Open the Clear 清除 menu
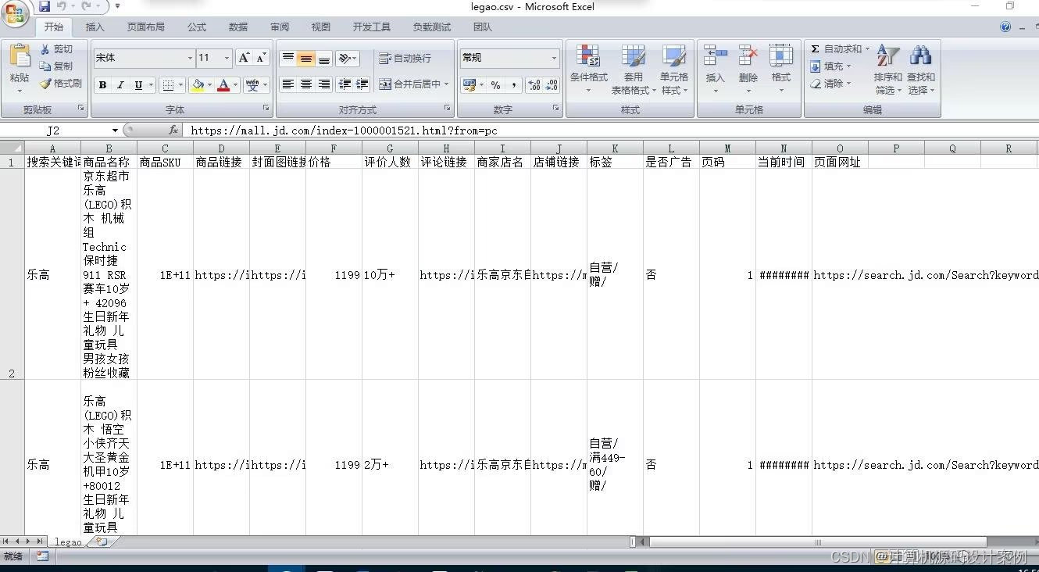The image size is (1039, 572). pos(831,84)
